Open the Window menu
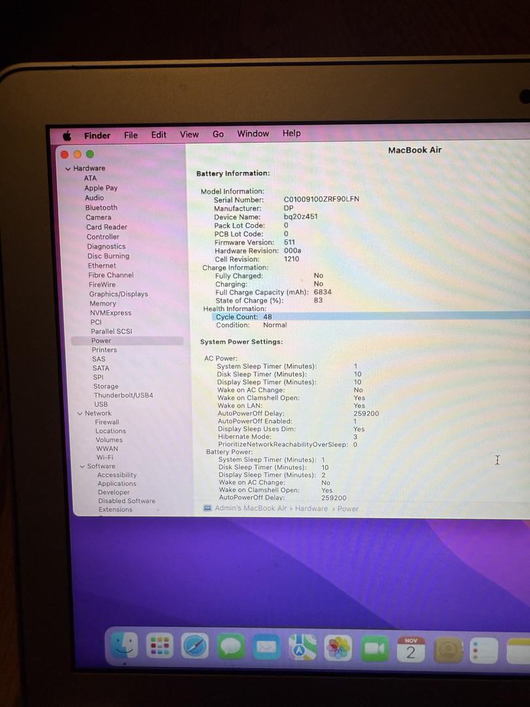The width and height of the screenshot is (530, 707). (253, 134)
